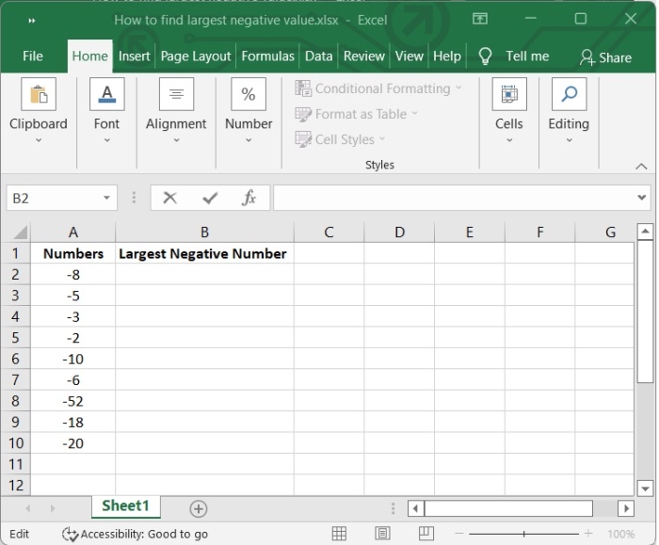Screen dimensions: 659x545
Task: Switch to Page Layout view icon
Action: 382,534
